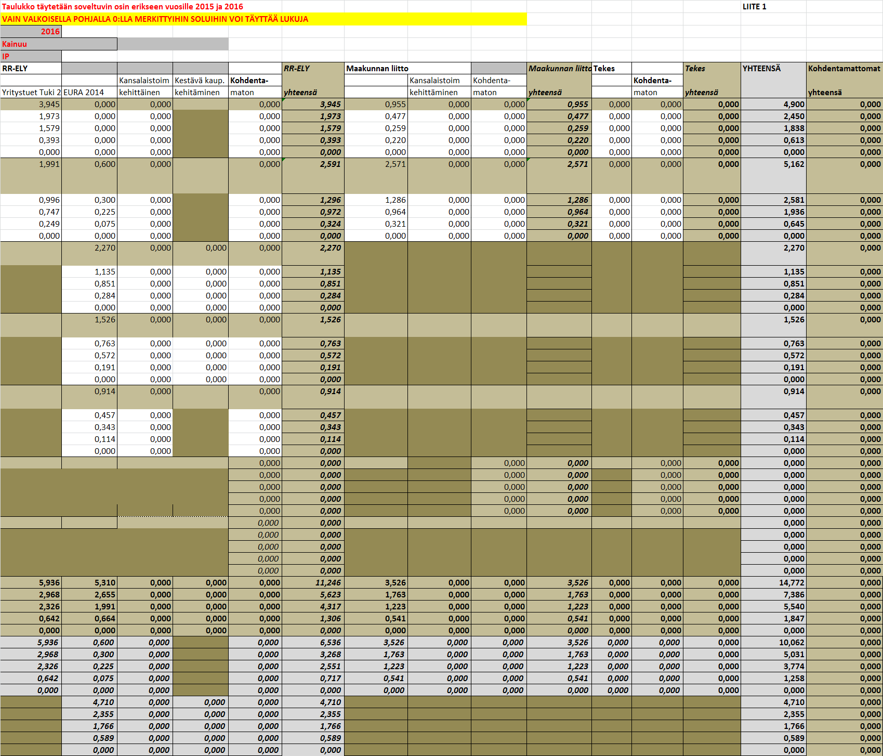Click the 2,591 RR-ELY yhteensä cell
This screenshot has width=883, height=756.
pos(313,176)
